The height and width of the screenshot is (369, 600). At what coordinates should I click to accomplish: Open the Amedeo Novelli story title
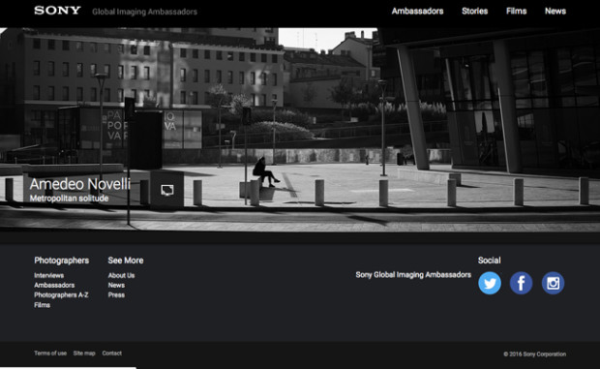click(80, 184)
